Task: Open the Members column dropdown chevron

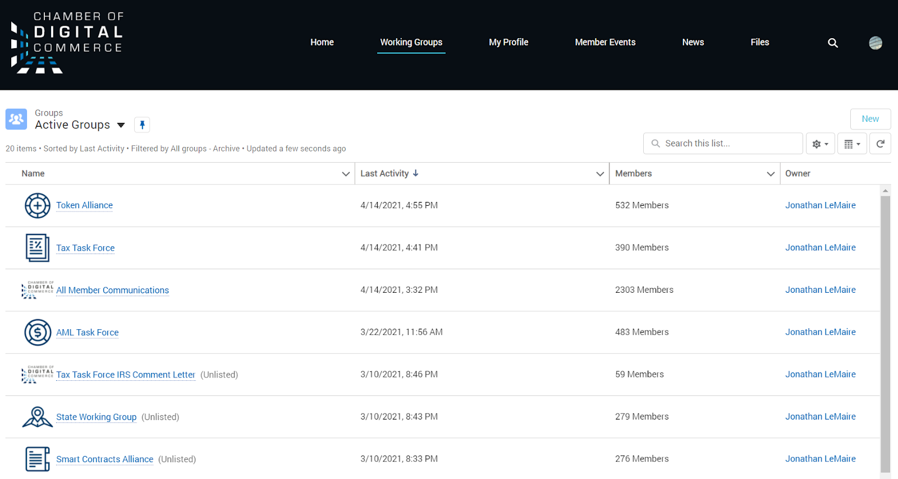Action: pyautogui.click(x=771, y=174)
